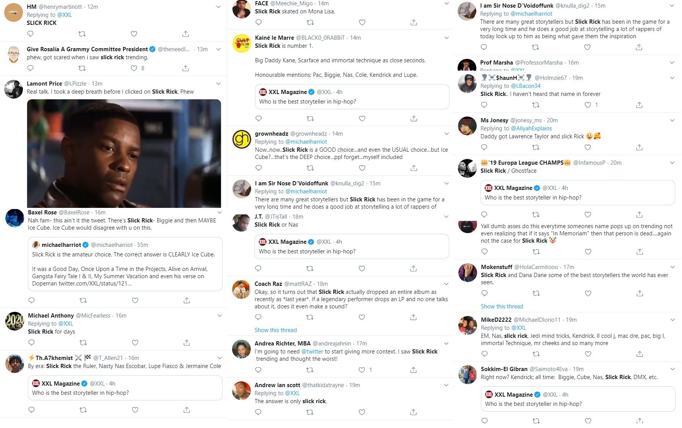
Task: Show this thread under Mokenstuff's tweet
Action: click(x=502, y=306)
